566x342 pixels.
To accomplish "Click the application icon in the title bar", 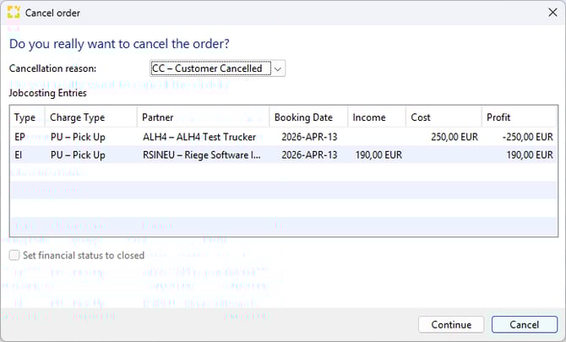I will tap(14, 14).
